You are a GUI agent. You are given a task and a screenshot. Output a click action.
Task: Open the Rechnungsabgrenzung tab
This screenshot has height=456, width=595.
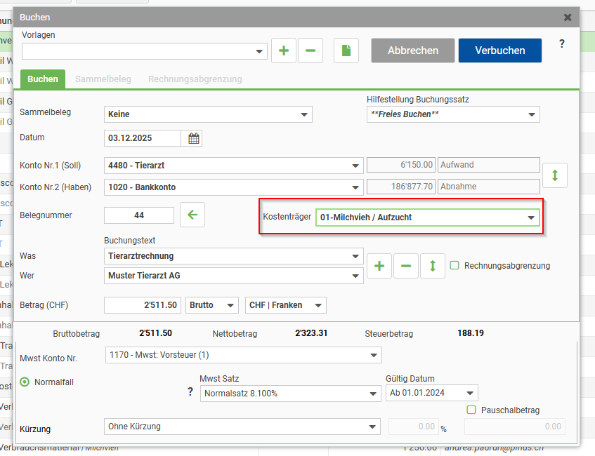pyautogui.click(x=195, y=79)
